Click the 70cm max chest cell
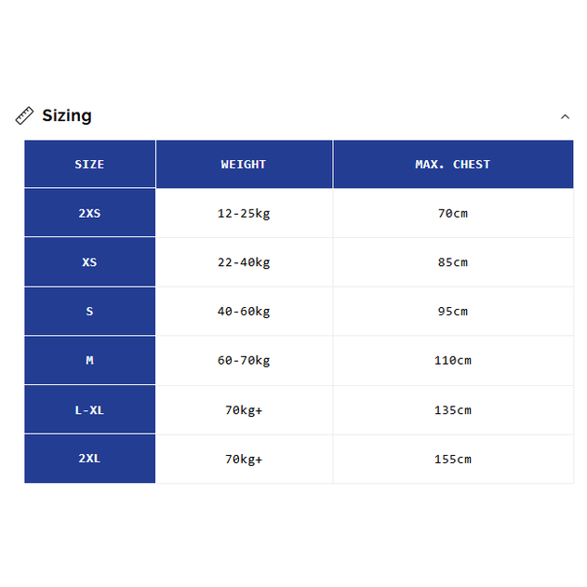 click(x=452, y=213)
